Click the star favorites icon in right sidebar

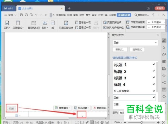point(164,75)
